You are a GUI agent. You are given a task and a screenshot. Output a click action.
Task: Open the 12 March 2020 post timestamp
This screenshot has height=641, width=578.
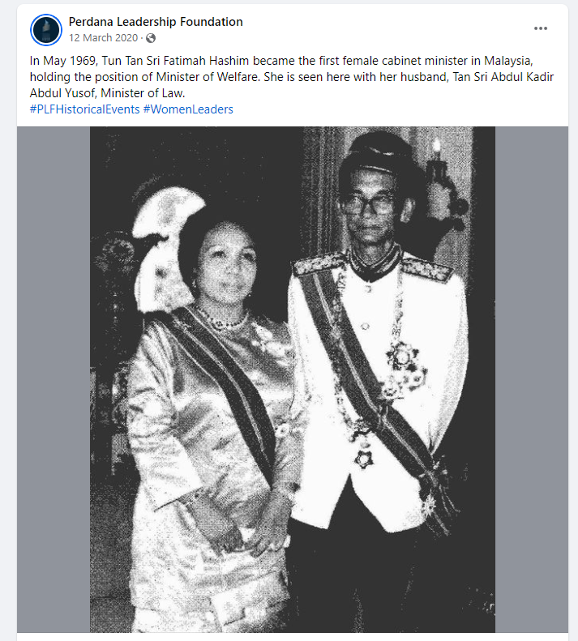pyautogui.click(x=103, y=38)
